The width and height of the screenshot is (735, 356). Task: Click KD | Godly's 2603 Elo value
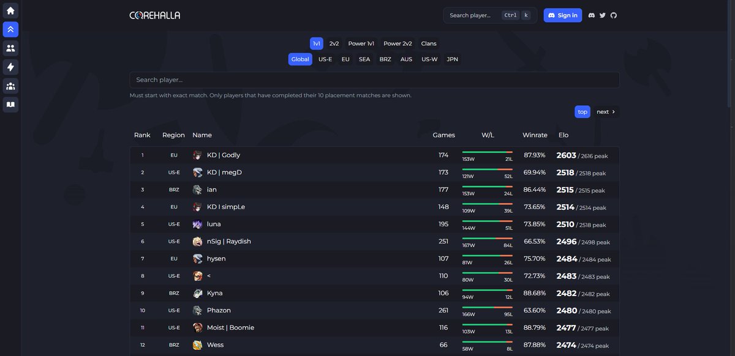(566, 155)
